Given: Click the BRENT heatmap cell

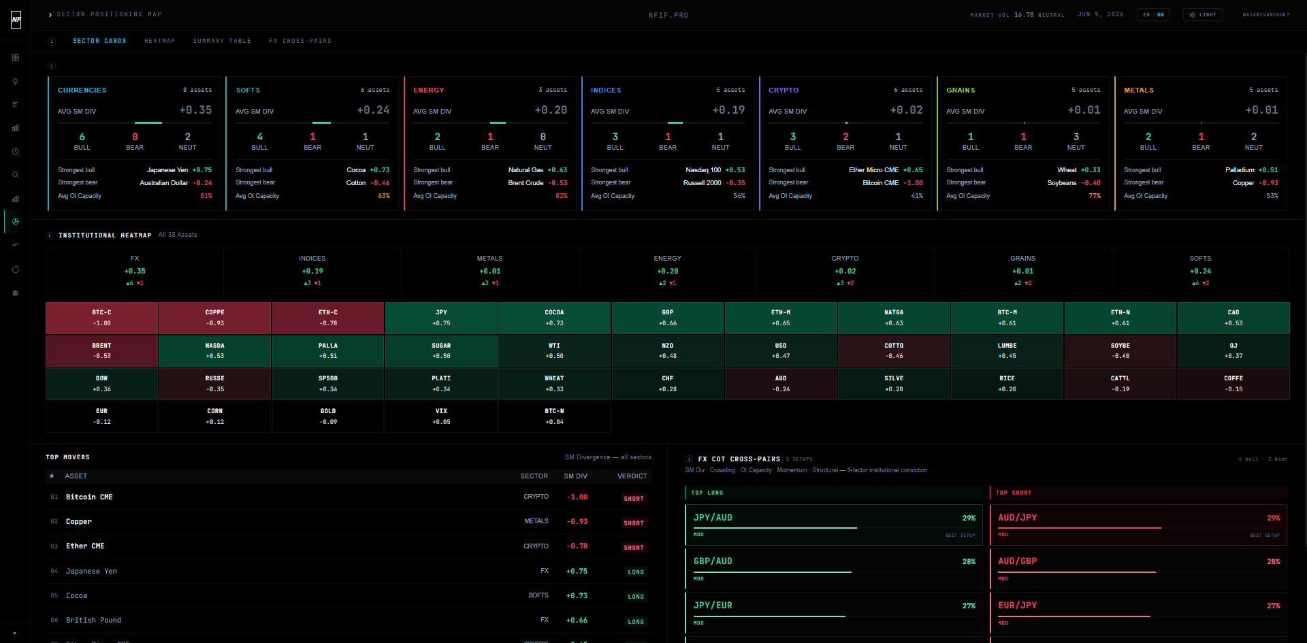Looking at the screenshot, I should point(101,351).
